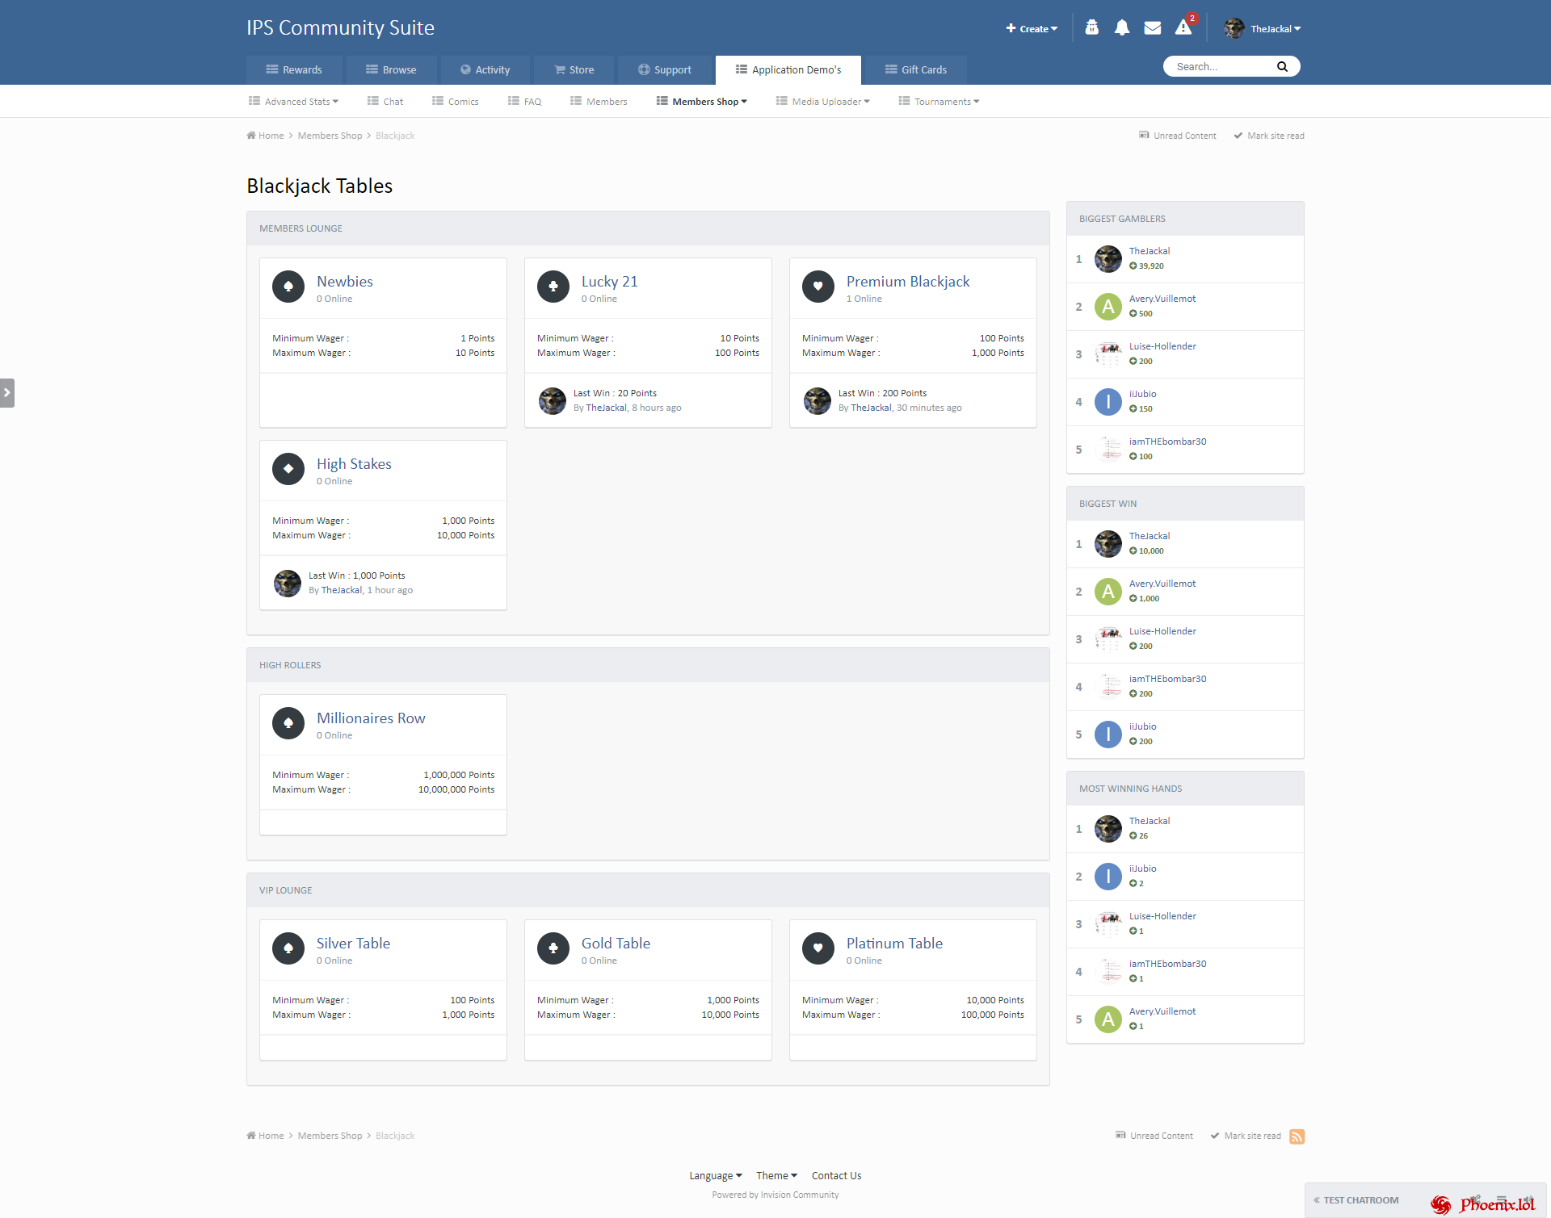Viewport: 1551px width, 1218px height.
Task: Click the notifications bell icon
Action: click(x=1121, y=27)
